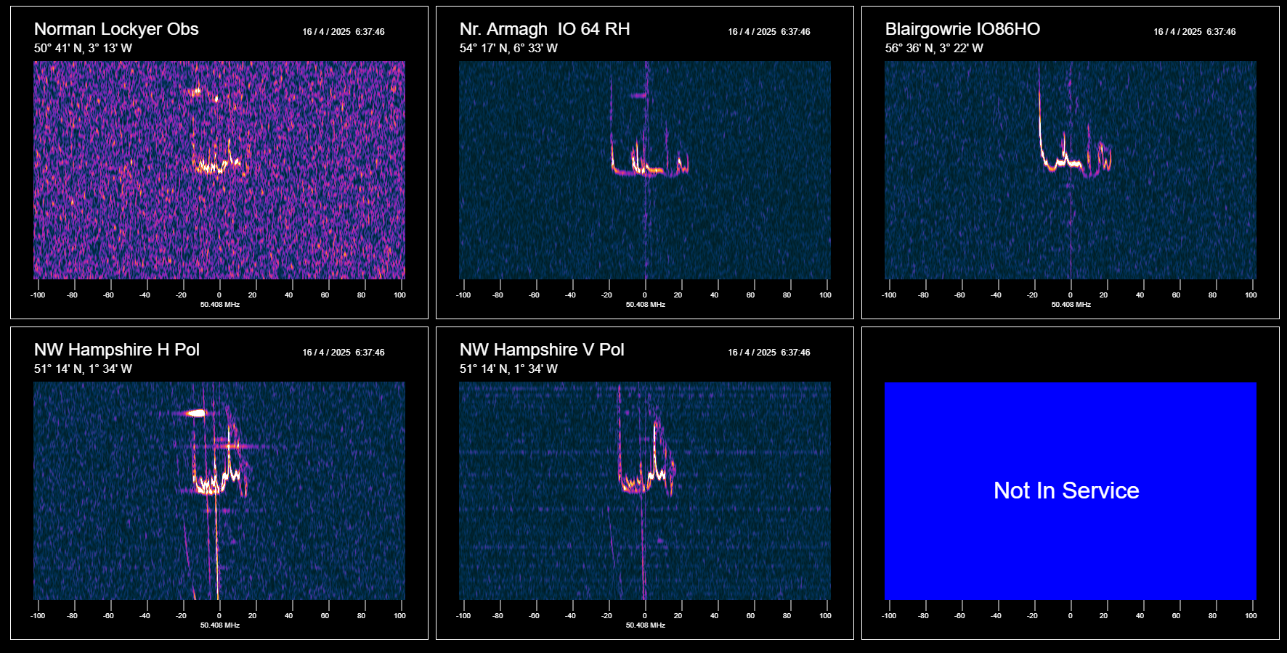Click the Blairgowrie panel timestamp

(x=1195, y=32)
